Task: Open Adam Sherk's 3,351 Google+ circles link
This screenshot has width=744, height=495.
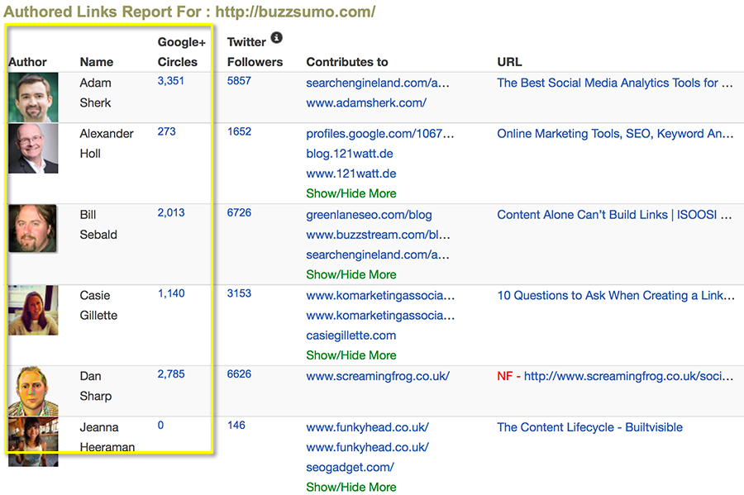Action: (171, 81)
